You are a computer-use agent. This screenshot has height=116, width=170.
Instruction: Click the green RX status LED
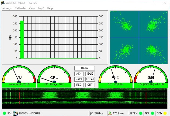tap(5, 113)
